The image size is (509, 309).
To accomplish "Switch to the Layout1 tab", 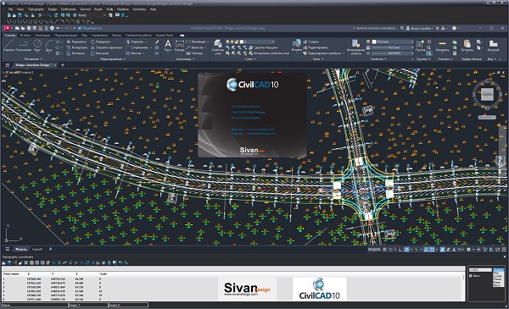I will (37, 249).
